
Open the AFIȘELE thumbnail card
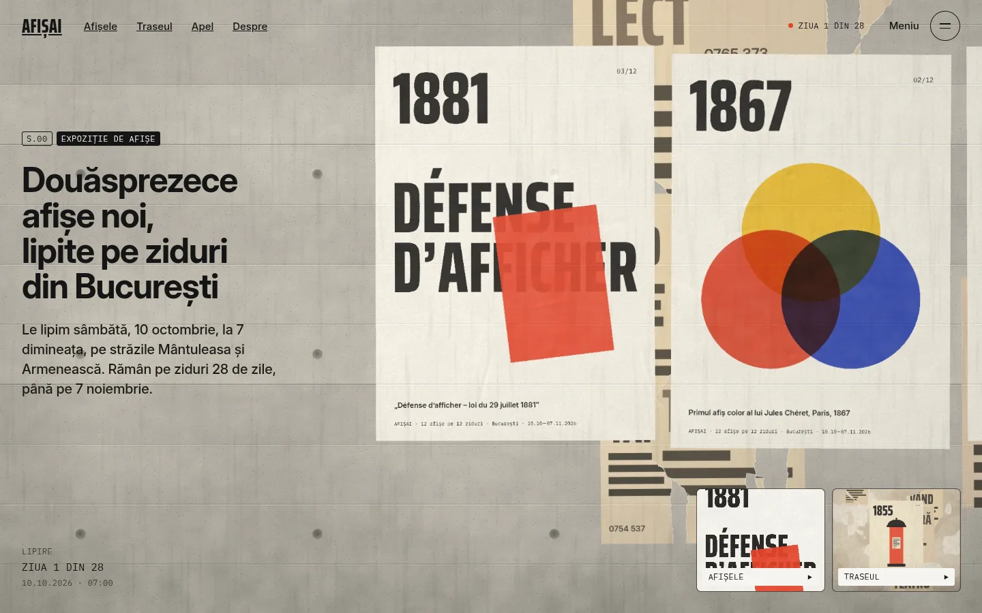coord(760,539)
